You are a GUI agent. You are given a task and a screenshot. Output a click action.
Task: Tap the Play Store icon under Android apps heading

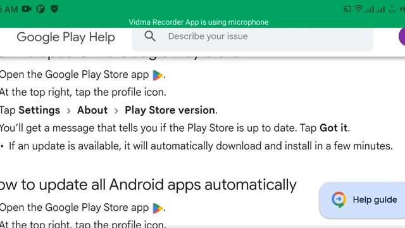tap(158, 208)
